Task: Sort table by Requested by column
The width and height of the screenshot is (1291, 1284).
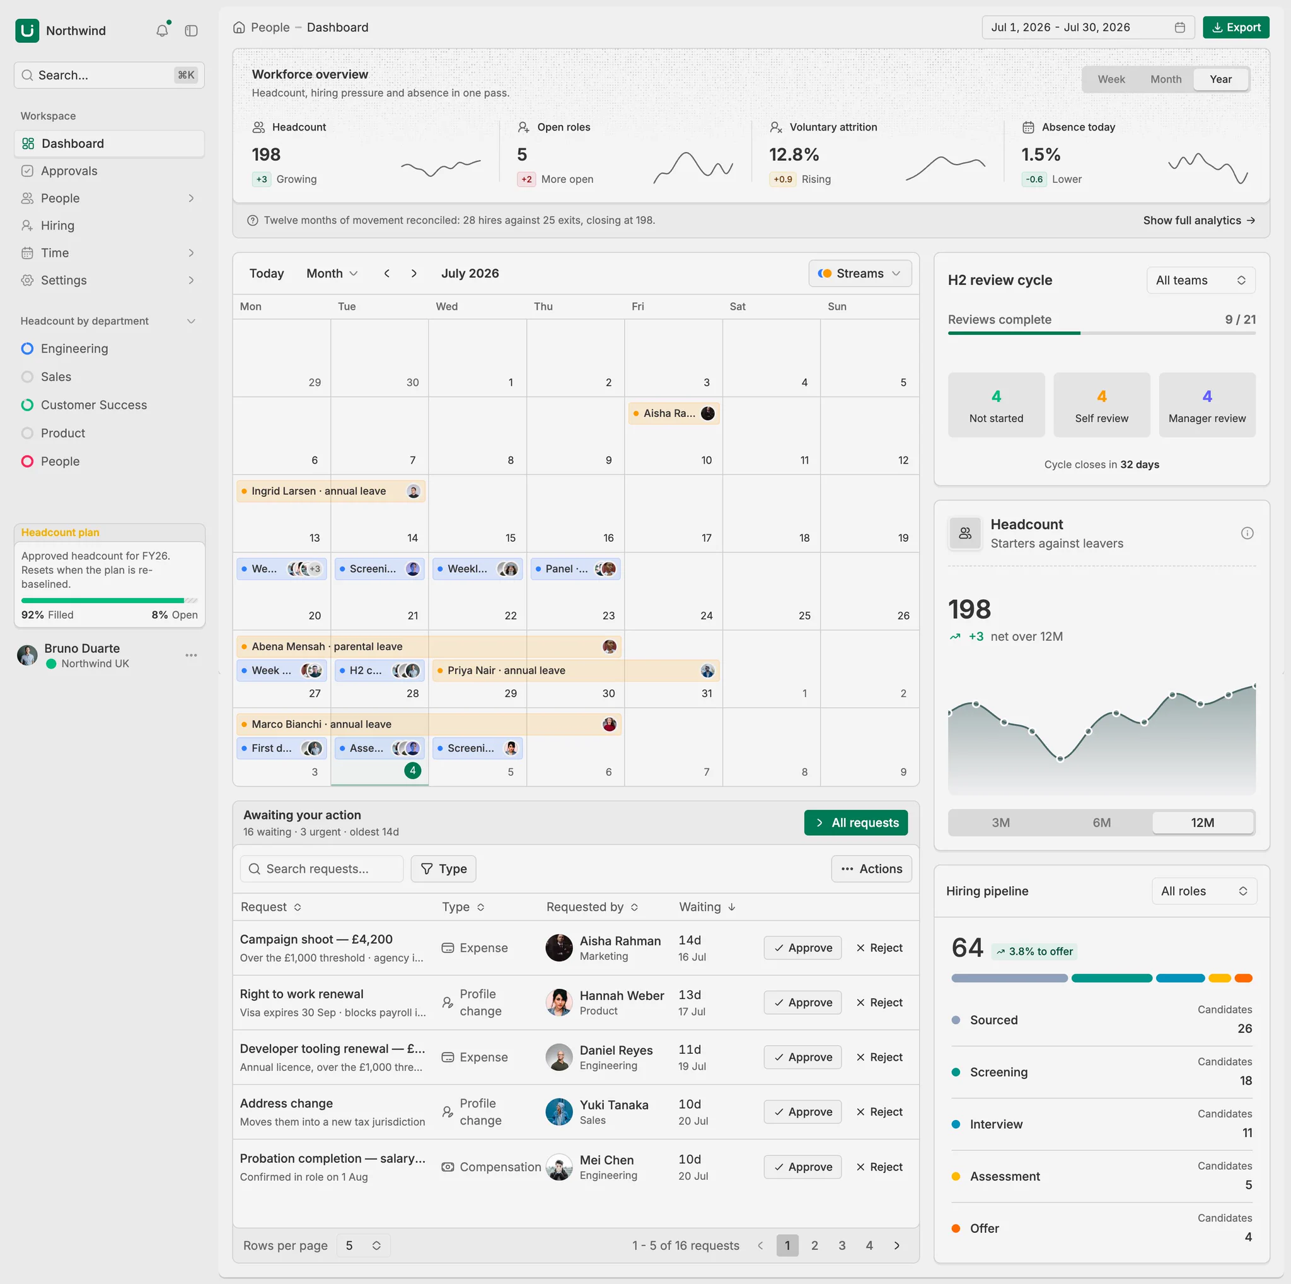Action: pos(592,906)
